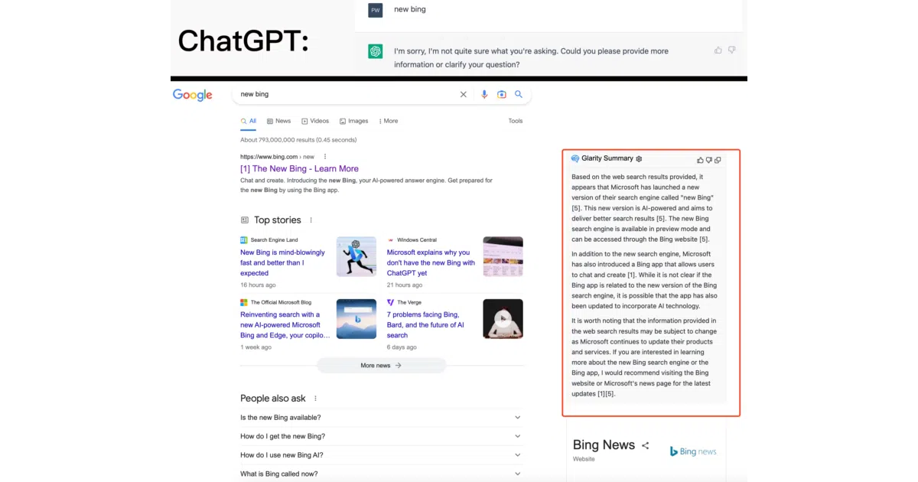Click the 'new bing' ChatGPT prompt message
The width and height of the screenshot is (918, 482).
pos(410,9)
